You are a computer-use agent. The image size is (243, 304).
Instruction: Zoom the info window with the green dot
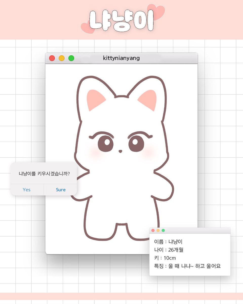tap(163, 230)
